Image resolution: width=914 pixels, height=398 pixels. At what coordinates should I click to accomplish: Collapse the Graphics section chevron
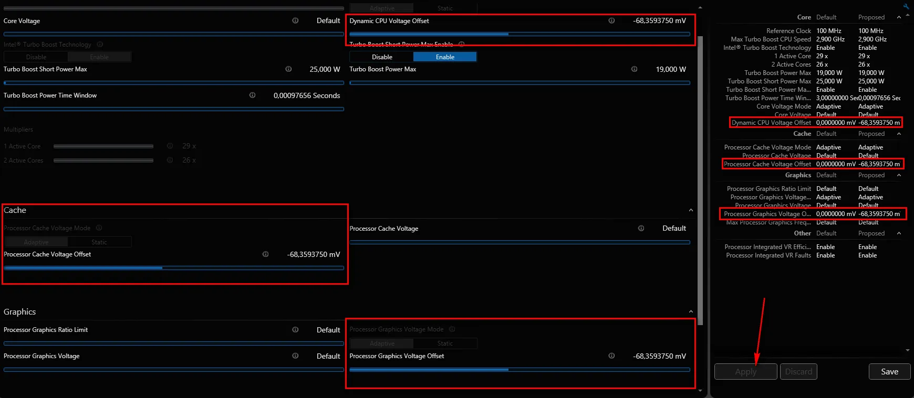(691, 311)
